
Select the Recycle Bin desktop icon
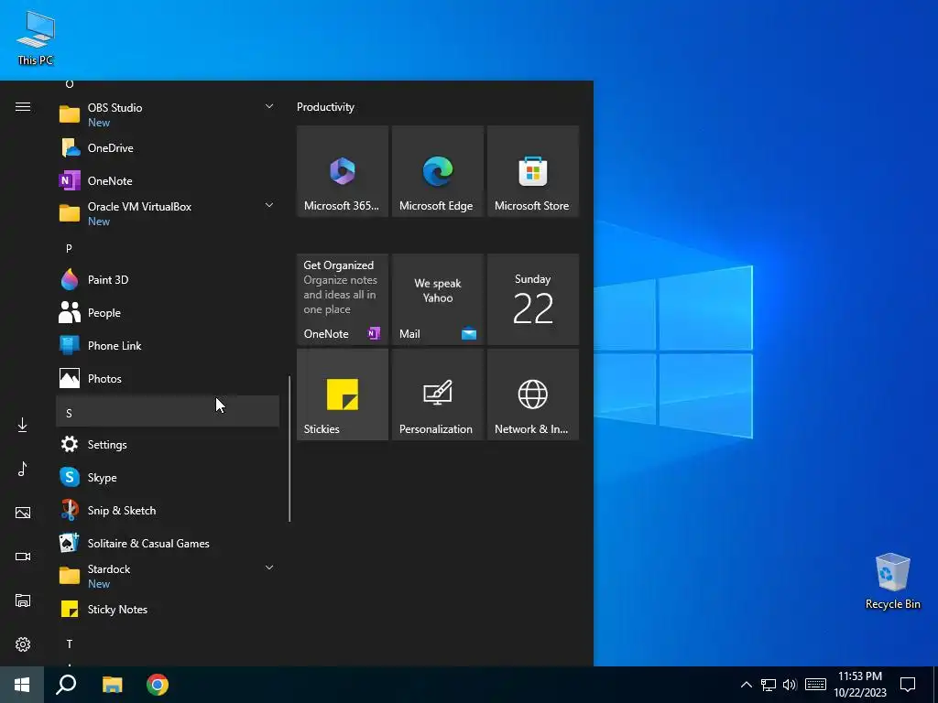tap(892, 581)
